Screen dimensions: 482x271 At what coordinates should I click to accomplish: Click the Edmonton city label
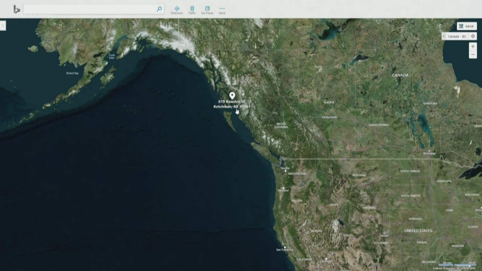click(329, 117)
